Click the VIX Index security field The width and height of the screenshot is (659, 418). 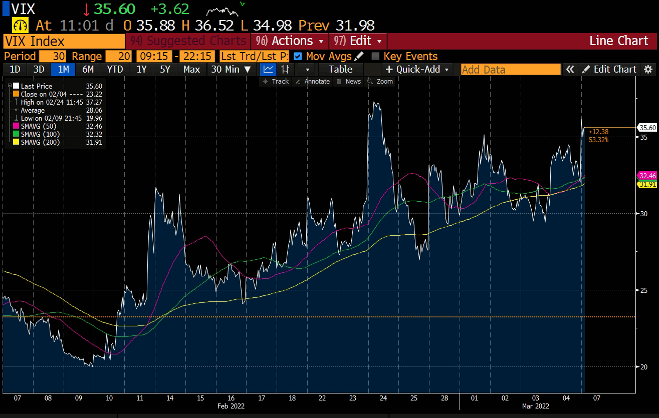(64, 41)
